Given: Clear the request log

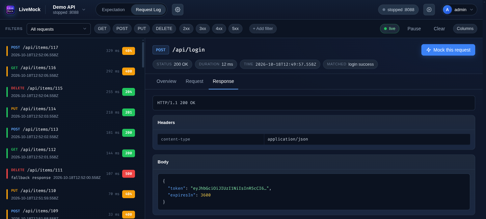Looking at the screenshot, I should [439, 29].
